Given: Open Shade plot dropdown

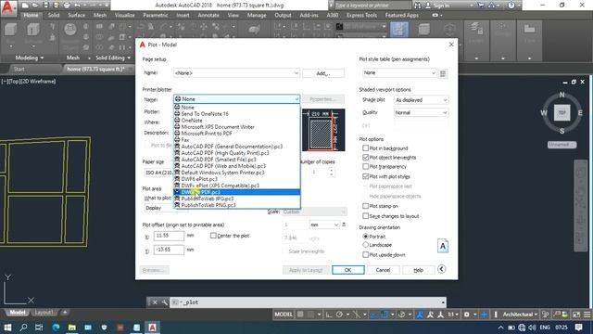Looking at the screenshot, I should (x=421, y=100).
